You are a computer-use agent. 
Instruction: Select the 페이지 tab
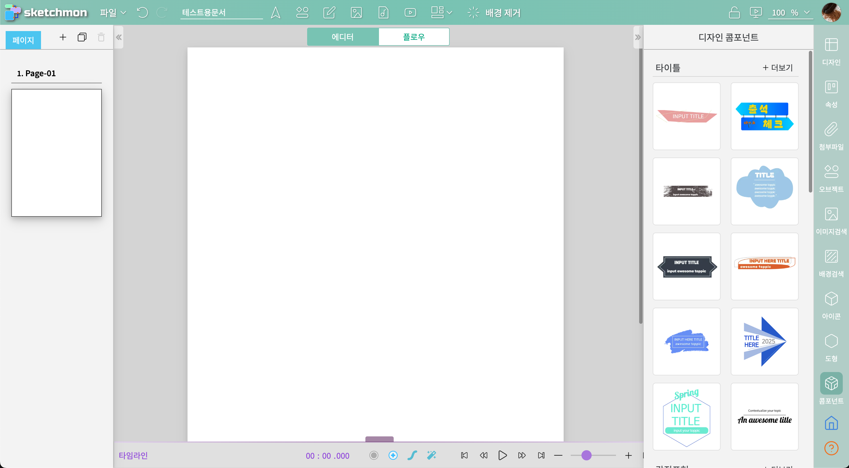point(23,40)
